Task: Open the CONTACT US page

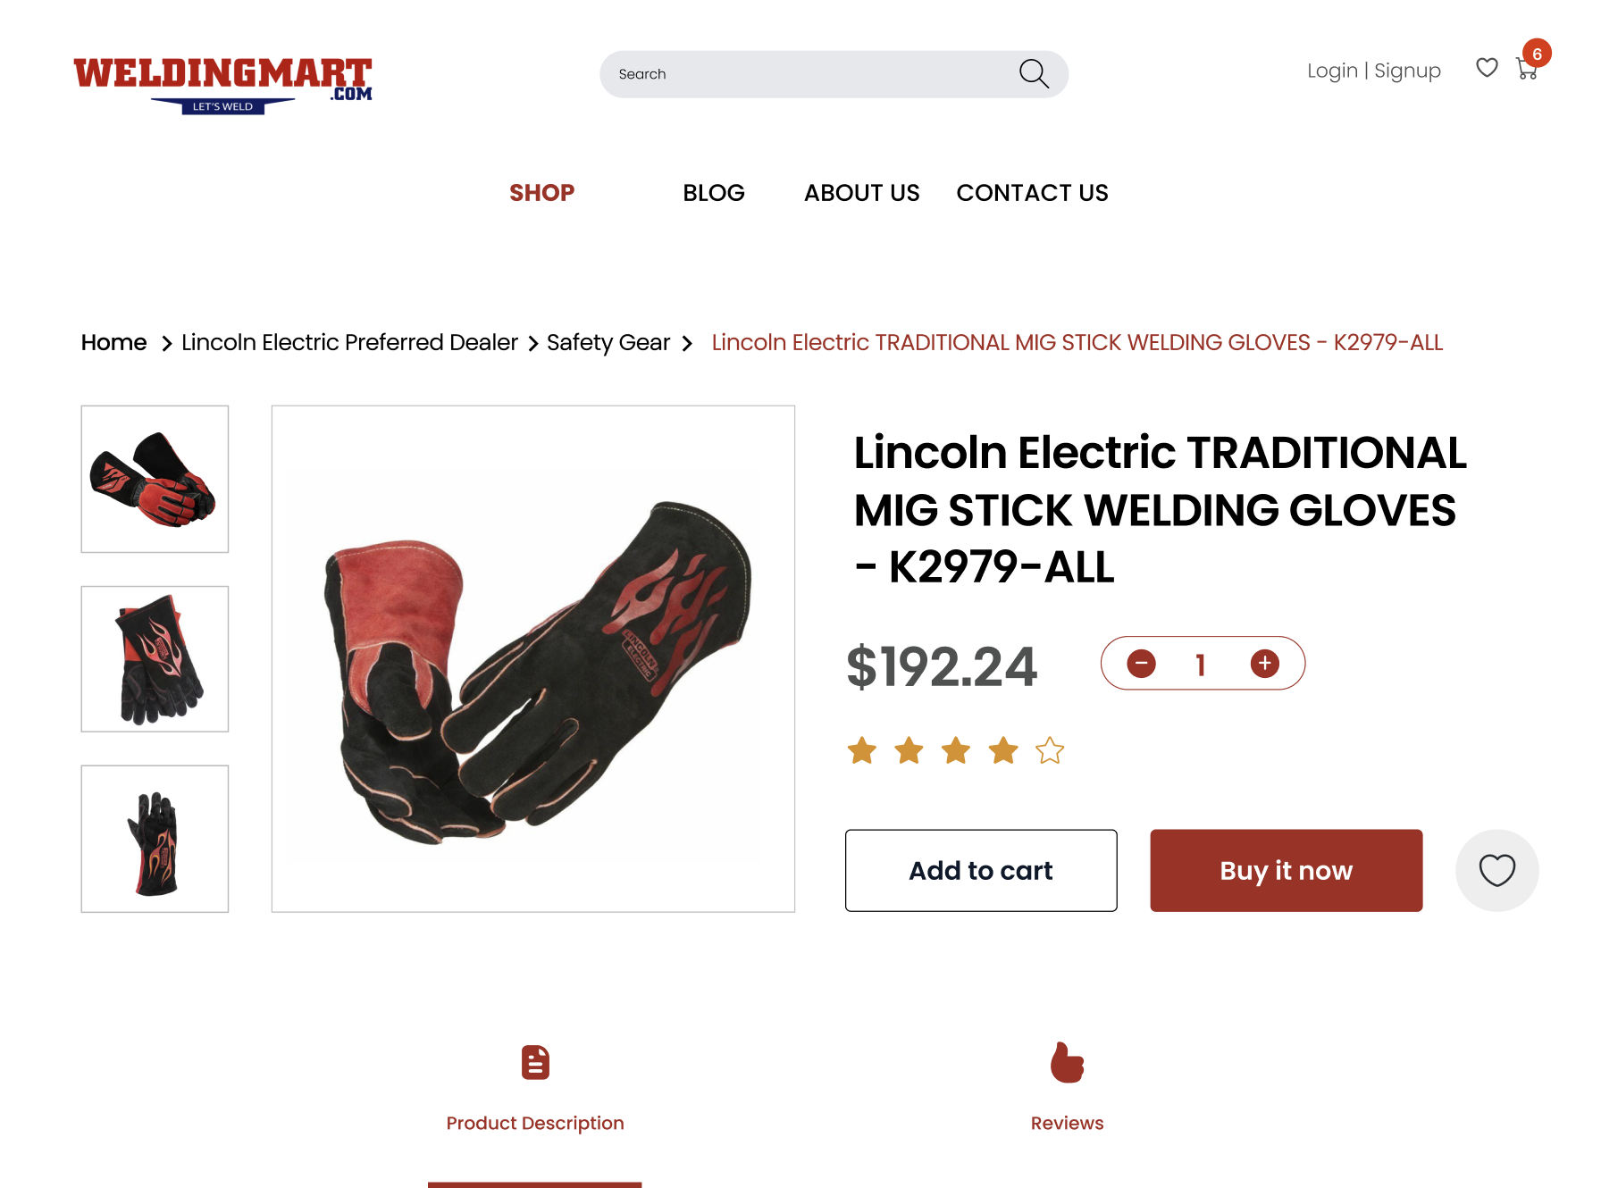Action: tap(1032, 193)
